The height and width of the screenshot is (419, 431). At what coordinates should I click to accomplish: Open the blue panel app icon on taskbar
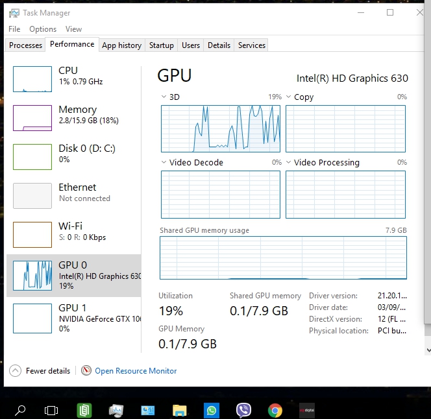(147, 411)
